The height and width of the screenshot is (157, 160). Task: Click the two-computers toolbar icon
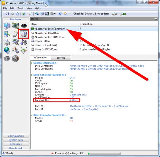point(42,14)
